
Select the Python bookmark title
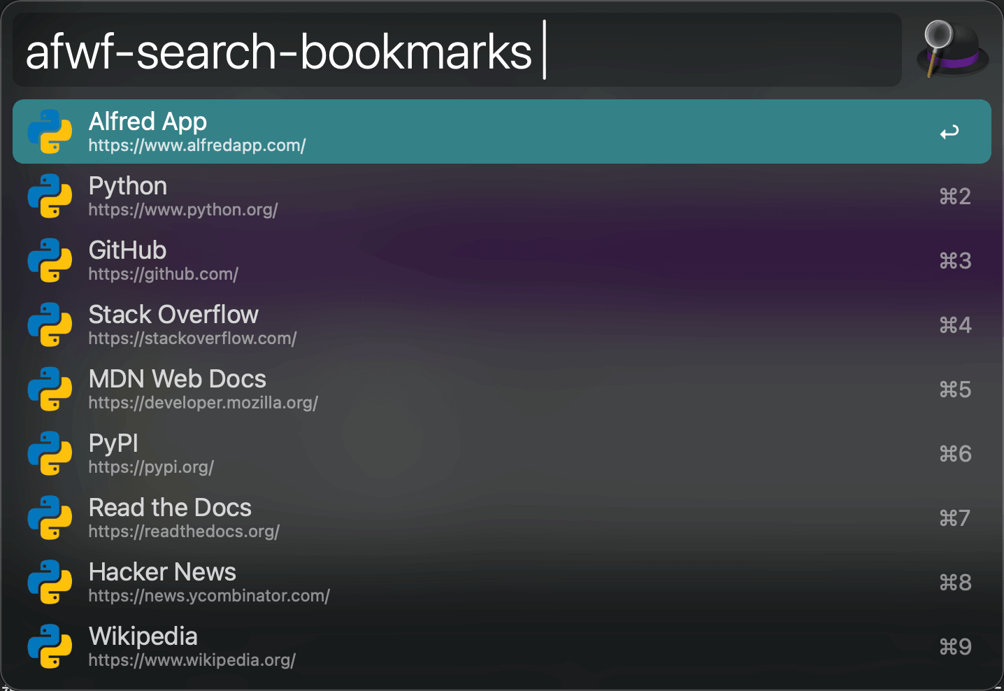pos(128,186)
